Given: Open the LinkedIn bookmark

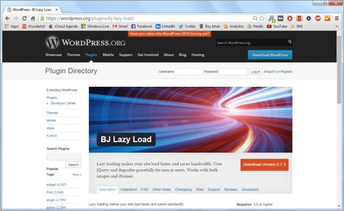Looking at the screenshot, I should pos(165,27).
